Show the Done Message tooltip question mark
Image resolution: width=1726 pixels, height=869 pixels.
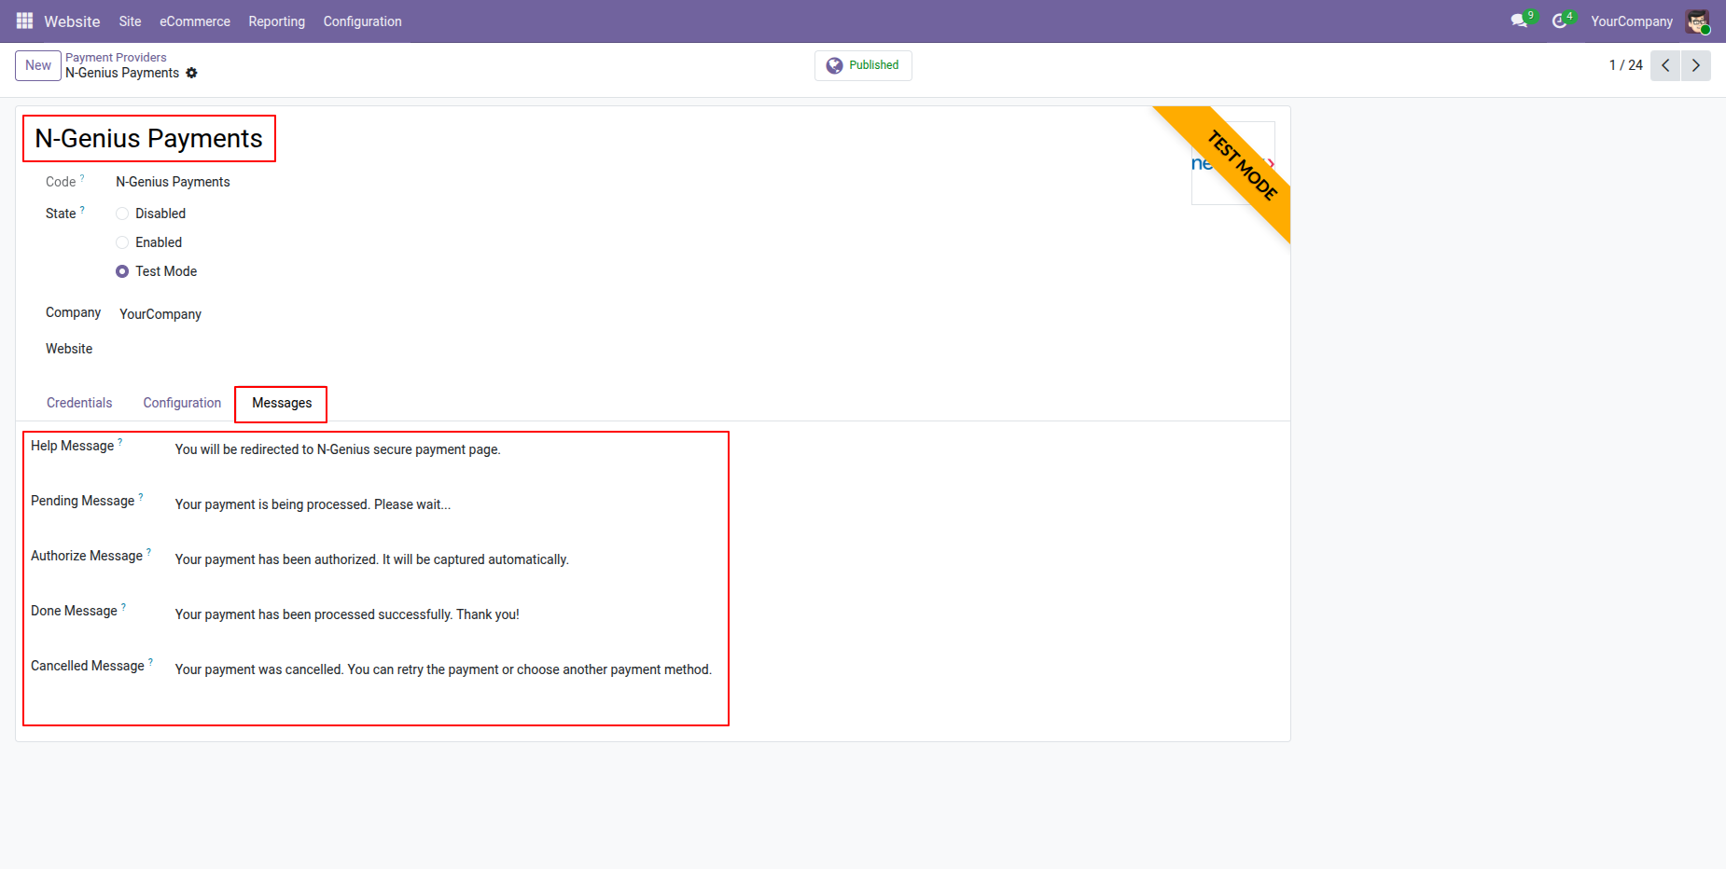point(123,606)
